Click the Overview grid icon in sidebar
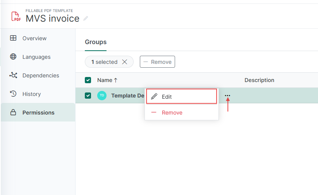The image size is (318, 195). point(13,38)
